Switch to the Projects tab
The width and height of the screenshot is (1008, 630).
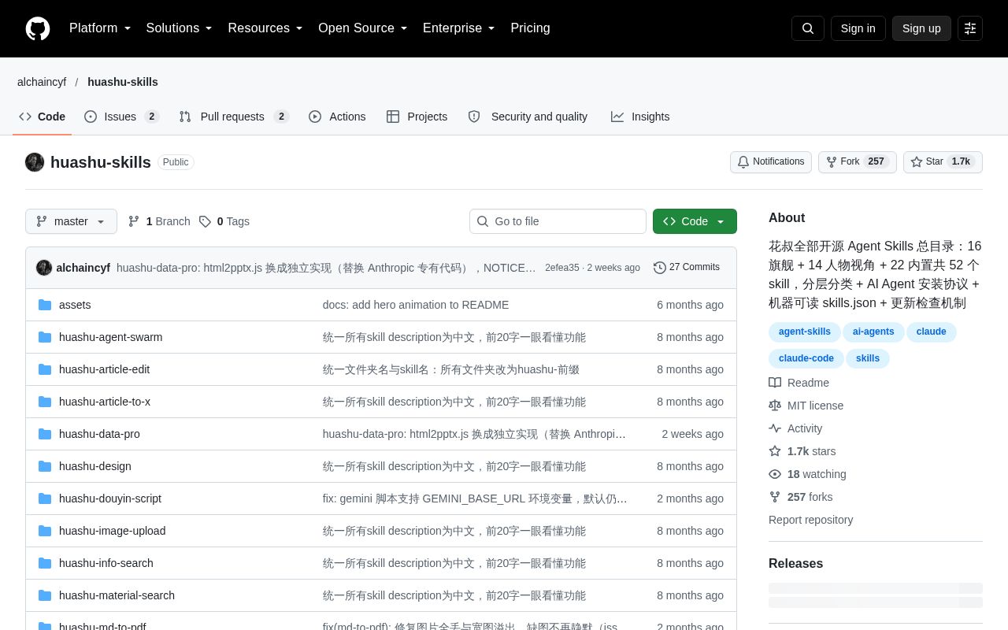[x=417, y=117]
